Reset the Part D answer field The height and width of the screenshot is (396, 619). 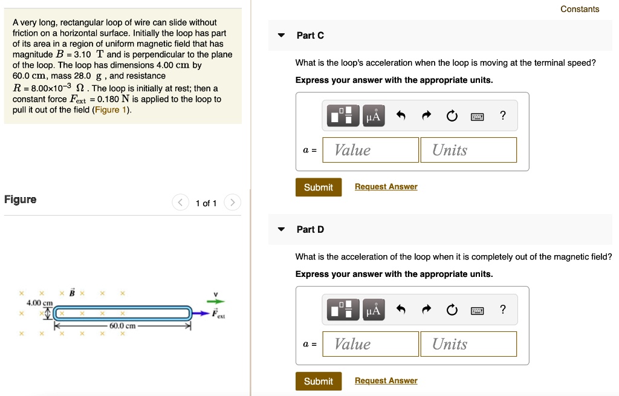pyautogui.click(x=452, y=310)
